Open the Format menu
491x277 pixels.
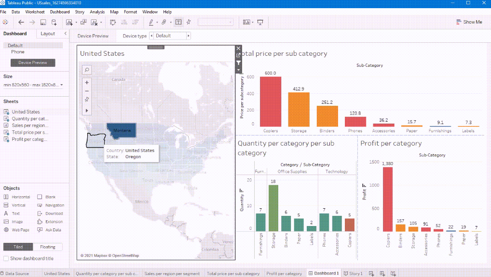130,12
